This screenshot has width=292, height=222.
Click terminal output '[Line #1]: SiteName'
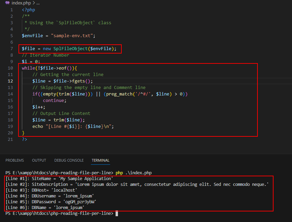59,179
